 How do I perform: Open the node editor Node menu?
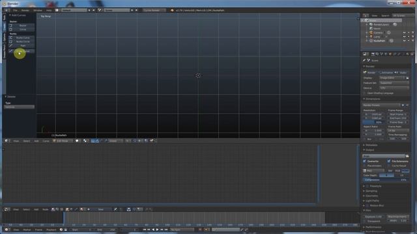coord(46,209)
